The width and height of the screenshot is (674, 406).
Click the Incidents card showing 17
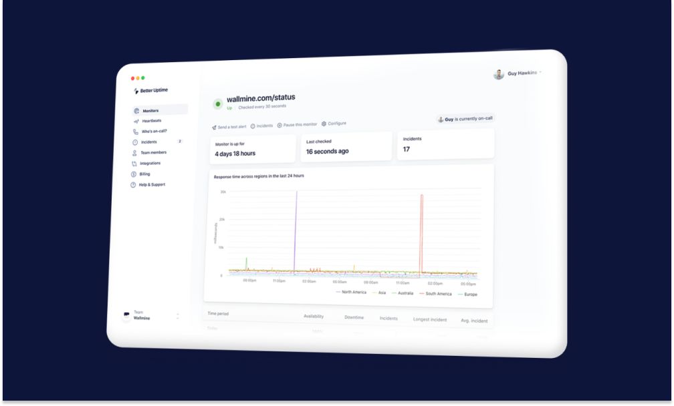point(446,145)
